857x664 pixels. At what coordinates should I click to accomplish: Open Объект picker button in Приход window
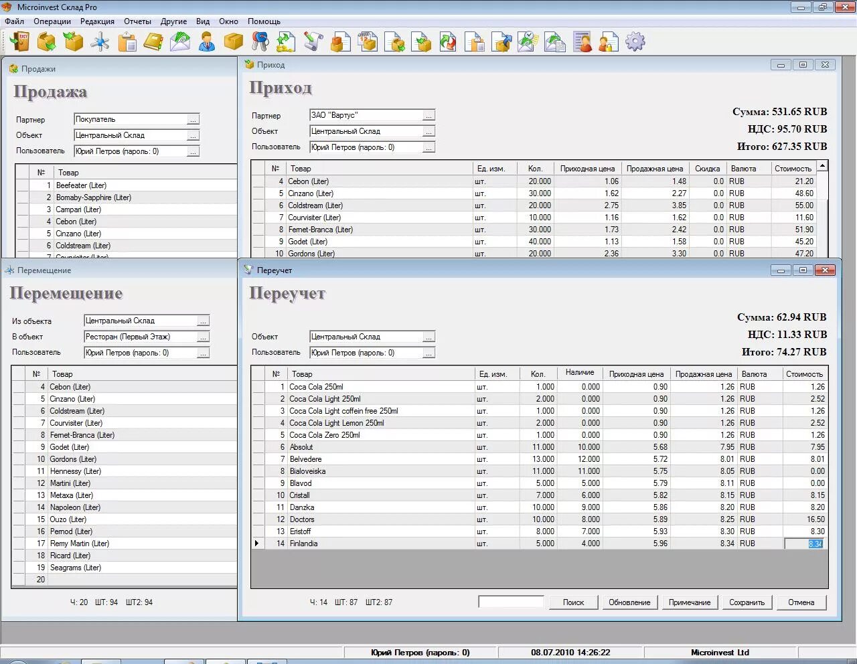428,131
